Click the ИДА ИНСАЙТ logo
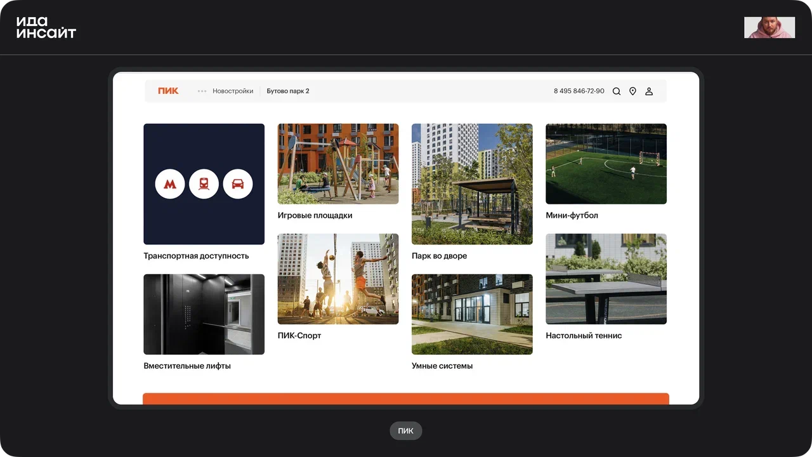The height and width of the screenshot is (457, 812). click(x=46, y=27)
